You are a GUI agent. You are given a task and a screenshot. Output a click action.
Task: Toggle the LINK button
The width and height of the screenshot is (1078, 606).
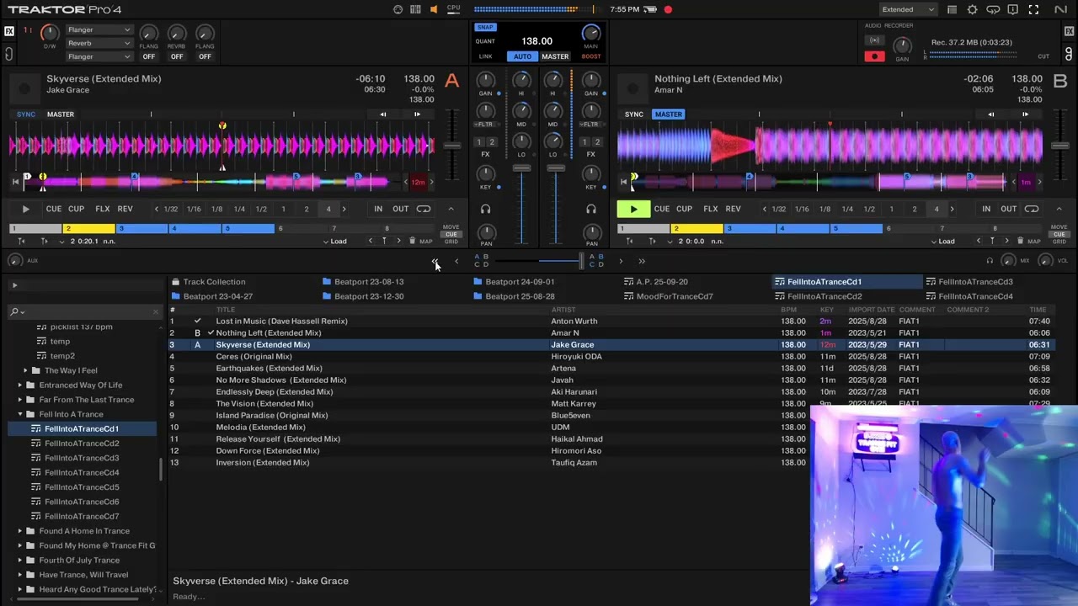point(485,56)
